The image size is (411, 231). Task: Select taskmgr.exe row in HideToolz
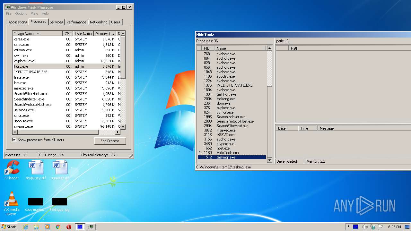coord(232,157)
